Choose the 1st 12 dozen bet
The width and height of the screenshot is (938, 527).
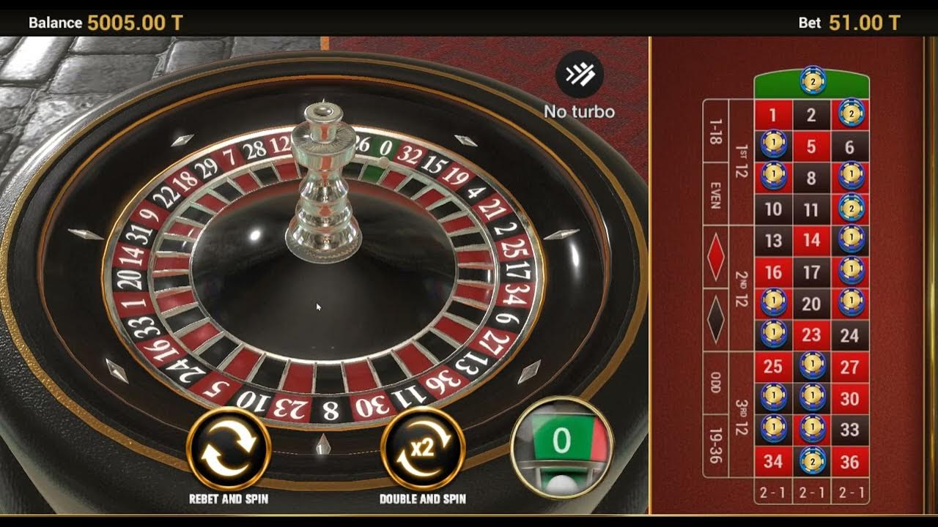click(741, 162)
